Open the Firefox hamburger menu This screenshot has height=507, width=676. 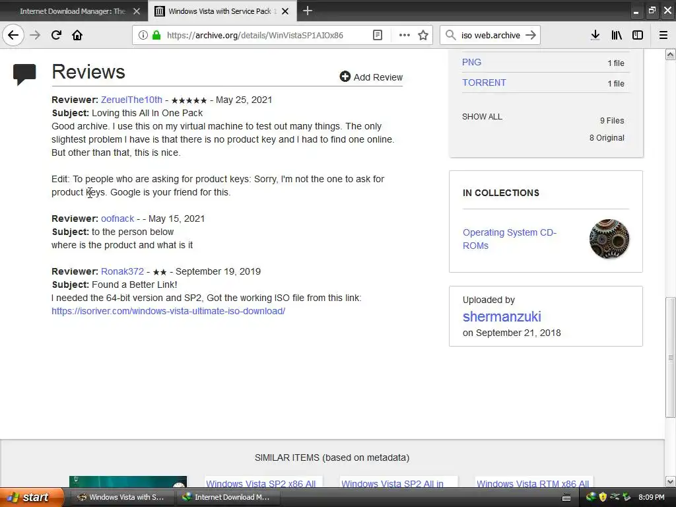663,35
